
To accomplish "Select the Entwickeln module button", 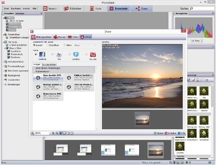I will [119, 9].
